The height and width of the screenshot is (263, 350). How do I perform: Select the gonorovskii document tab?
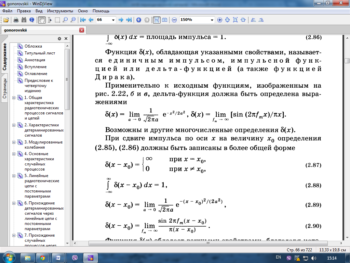(x=43, y=30)
